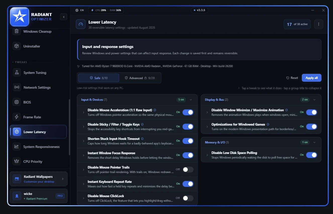Toggle Optimizations for Windowed Games switch
This screenshot has width=333, height=214.
(312, 127)
